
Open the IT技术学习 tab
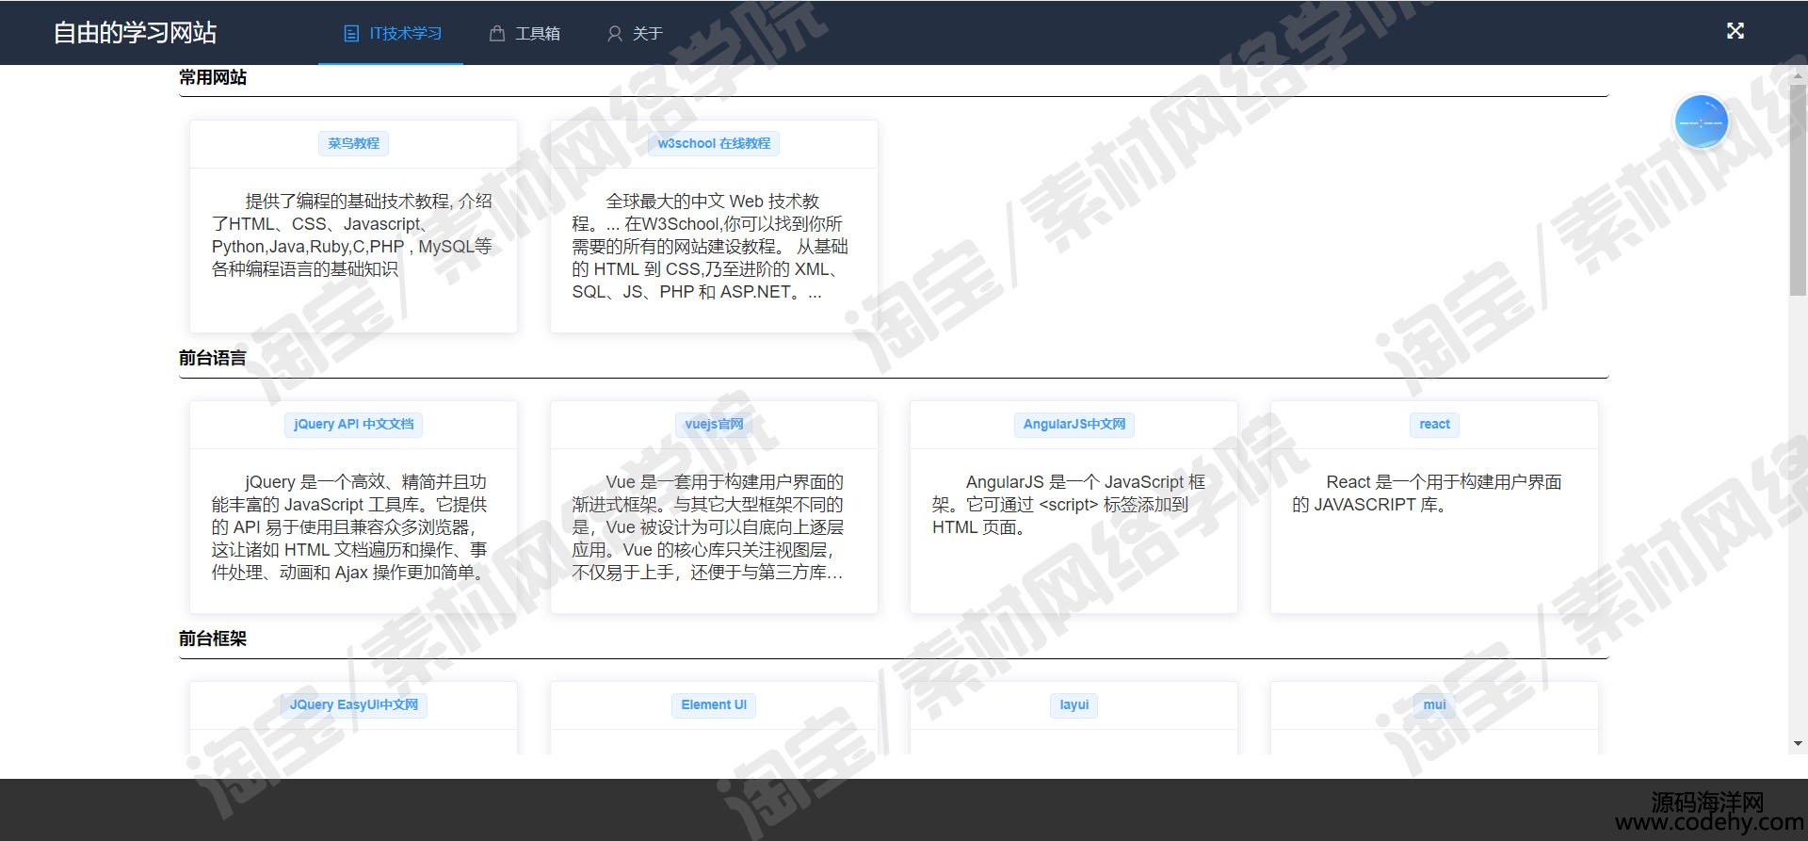coord(405,34)
